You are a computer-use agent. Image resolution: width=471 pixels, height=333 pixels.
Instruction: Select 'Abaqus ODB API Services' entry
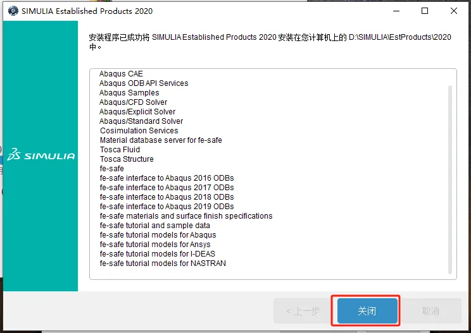(144, 83)
